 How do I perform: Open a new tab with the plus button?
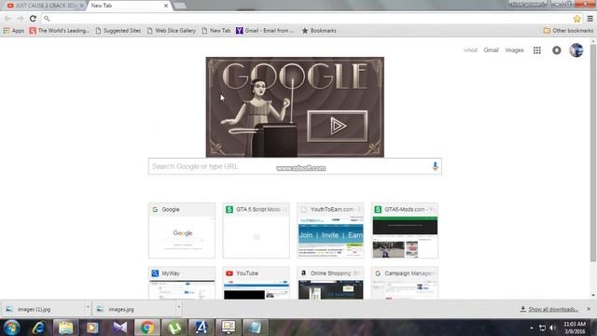coord(180,6)
